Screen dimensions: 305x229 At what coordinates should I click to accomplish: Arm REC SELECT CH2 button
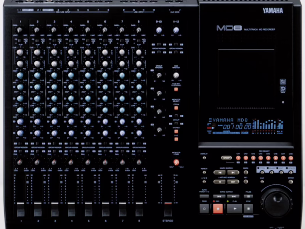click(x=246, y=158)
